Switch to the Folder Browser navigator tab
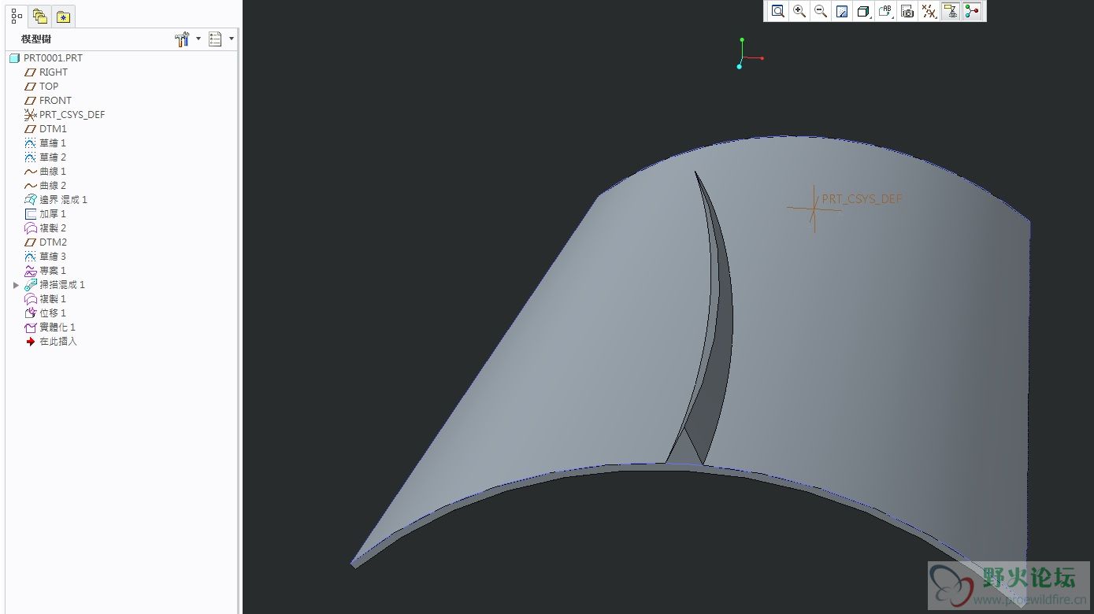 point(40,17)
